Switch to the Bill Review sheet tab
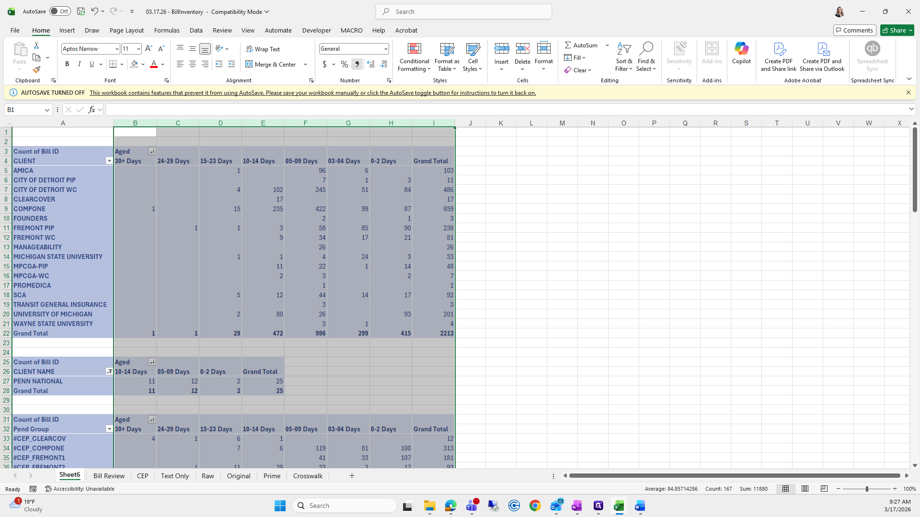This screenshot has height=517, width=920. (109, 476)
